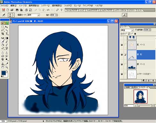Select the Eraser tool
The width and height of the screenshot is (156, 123).
pos(3,48)
